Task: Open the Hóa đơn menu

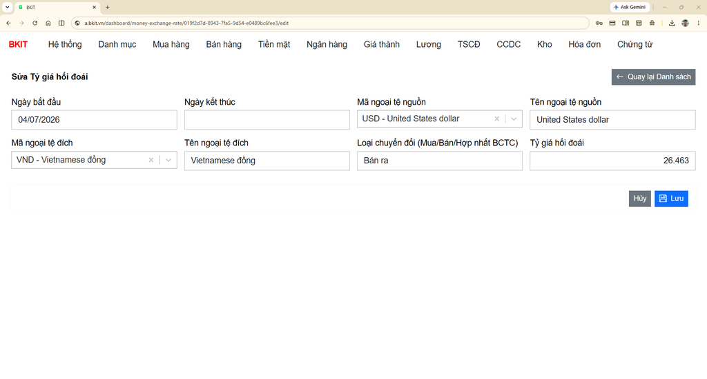Action: pos(584,44)
